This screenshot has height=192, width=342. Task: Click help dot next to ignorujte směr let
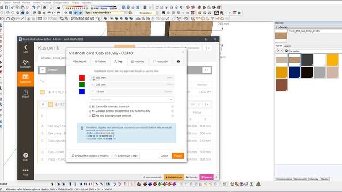172,116
